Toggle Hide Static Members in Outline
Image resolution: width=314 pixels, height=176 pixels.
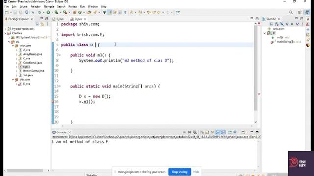[x=287, y=24]
